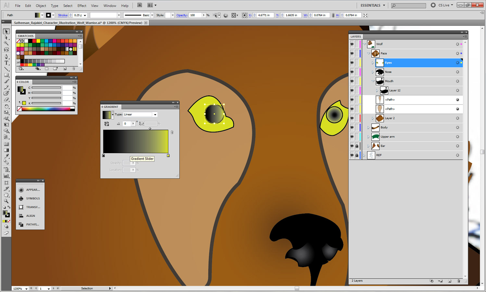This screenshot has width=486, height=292.
Task: Click the black gradient stop on slider
Action: point(104,155)
